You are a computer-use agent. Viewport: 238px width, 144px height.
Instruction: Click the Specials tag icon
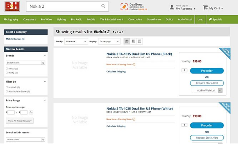(210, 19)
